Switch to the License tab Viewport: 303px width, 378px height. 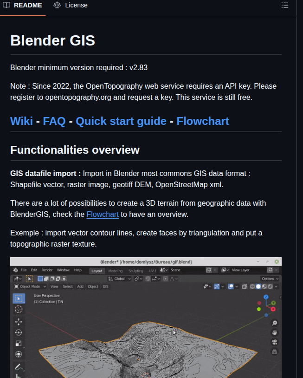(x=71, y=5)
